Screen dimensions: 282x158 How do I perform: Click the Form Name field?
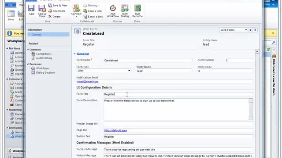point(148,61)
